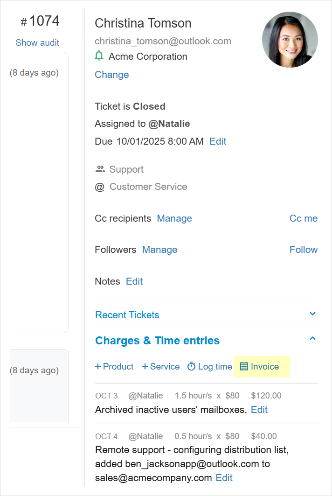Click Christina Tomson's profile photo

[290, 39]
